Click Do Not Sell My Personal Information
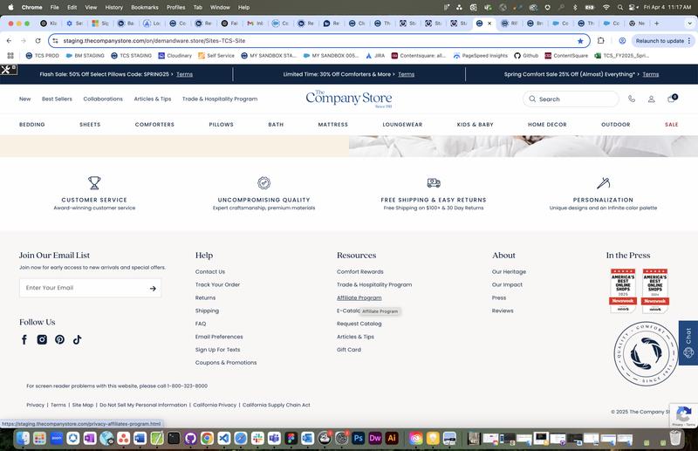 click(x=143, y=405)
